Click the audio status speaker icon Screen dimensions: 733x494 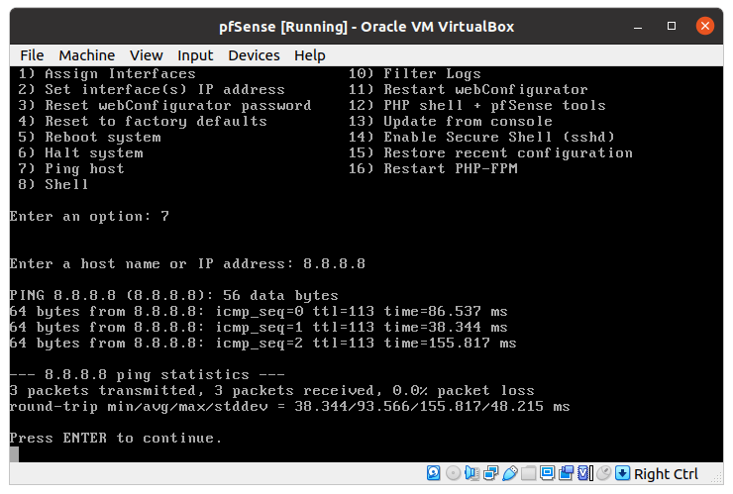(471, 473)
